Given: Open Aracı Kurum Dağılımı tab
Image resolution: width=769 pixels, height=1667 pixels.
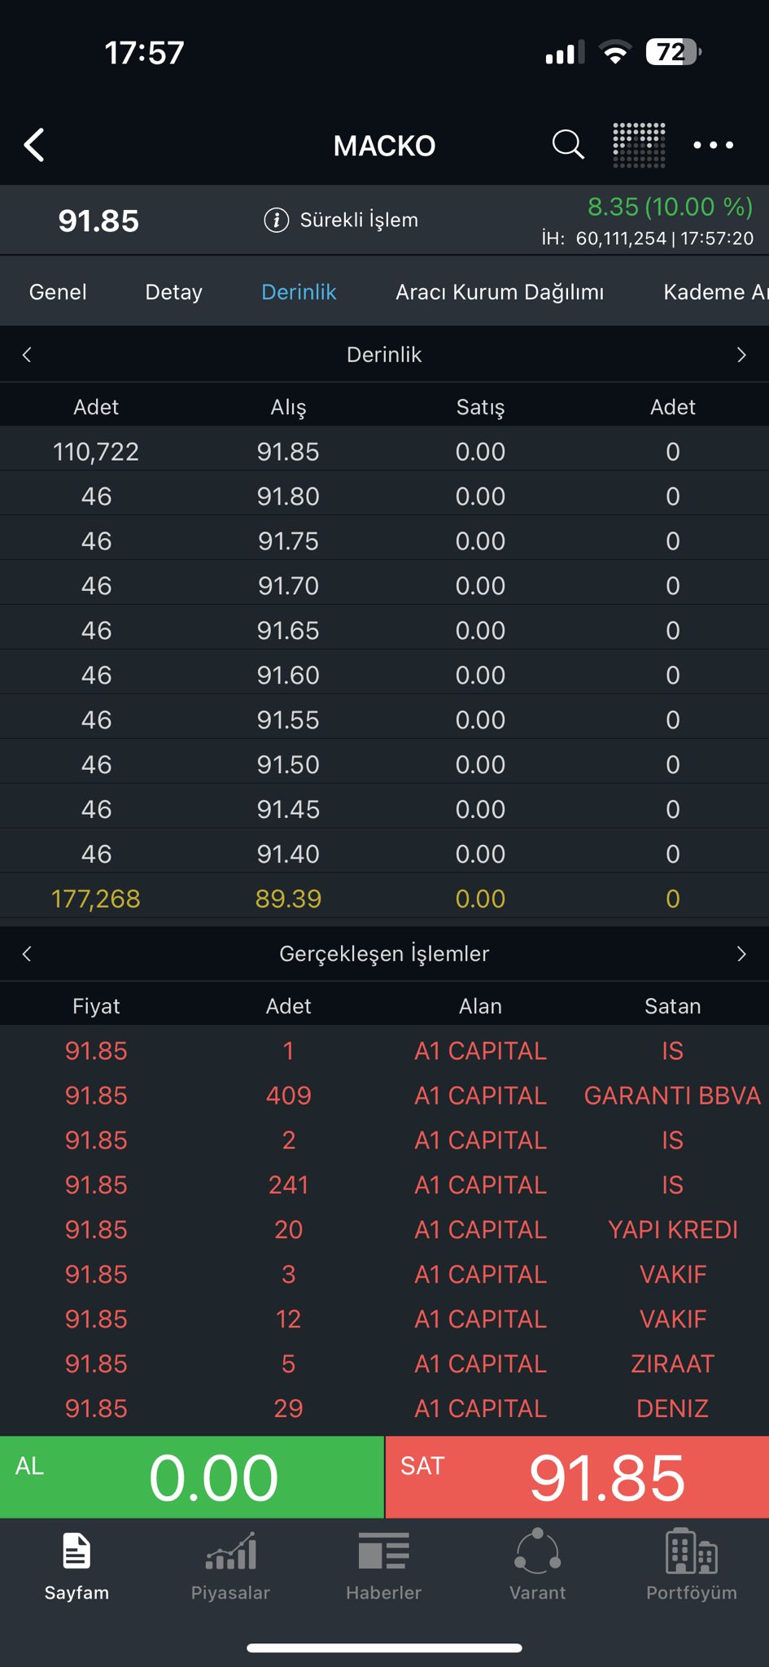Looking at the screenshot, I should click(500, 292).
